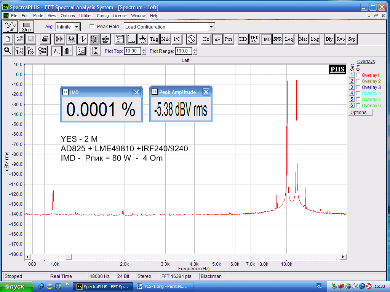
Task: Click the Plot Range input field
Action: tap(183, 51)
